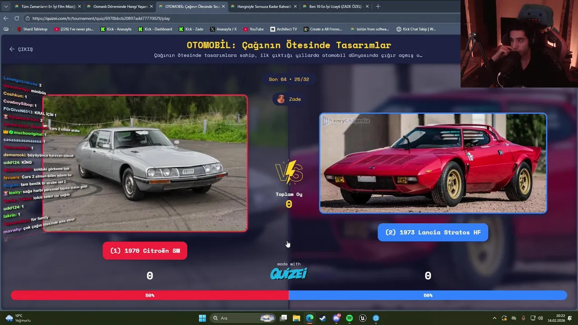The width and height of the screenshot is (578, 325).
Task: Click the sync/update tray icon
Action: pos(504,318)
